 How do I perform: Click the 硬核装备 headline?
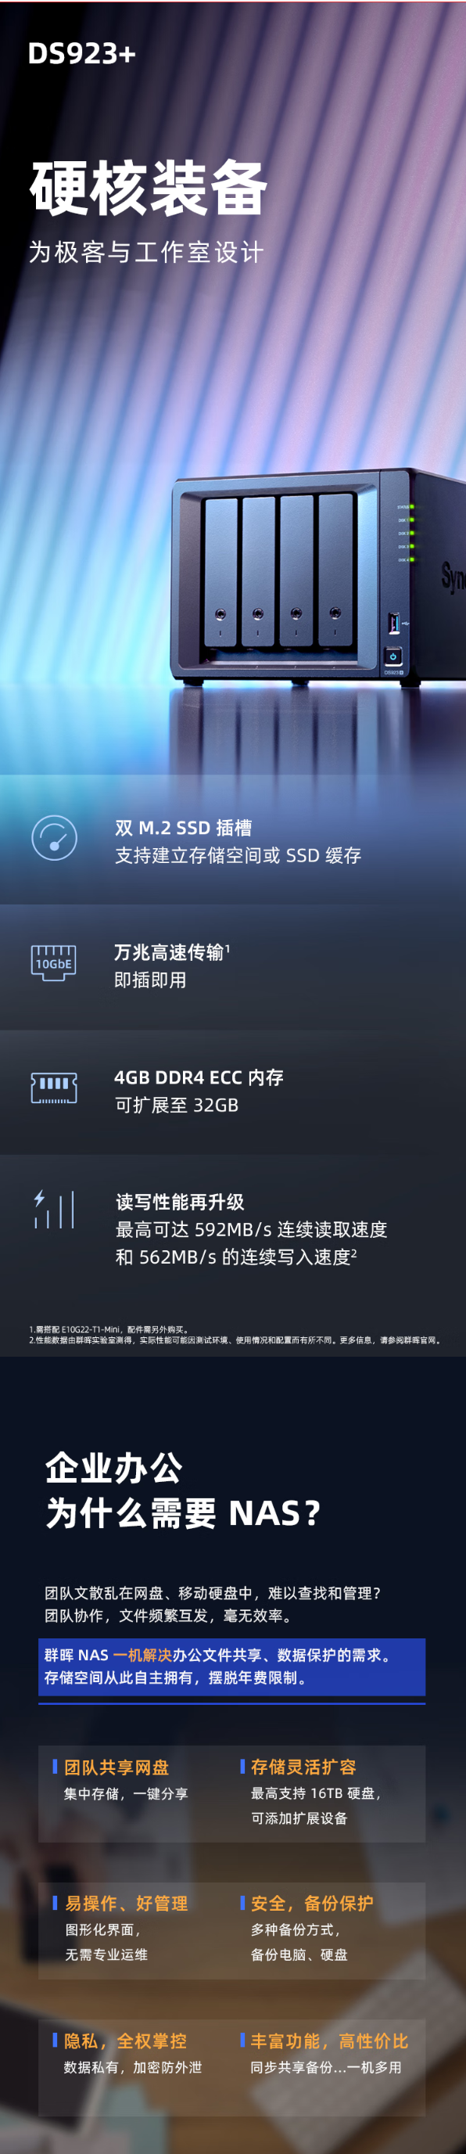[149, 187]
